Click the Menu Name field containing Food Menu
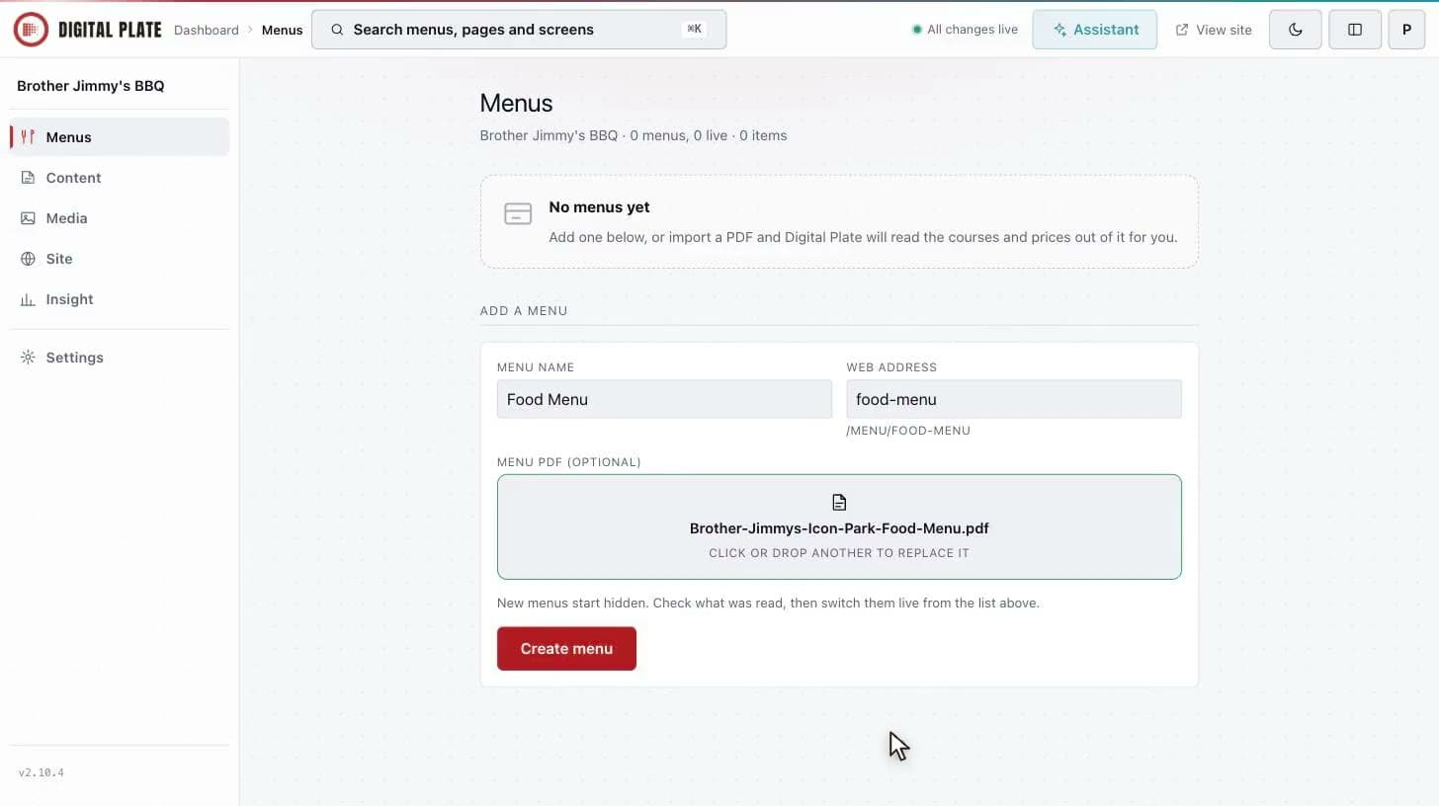Image resolution: width=1439 pixels, height=806 pixels. [664, 399]
